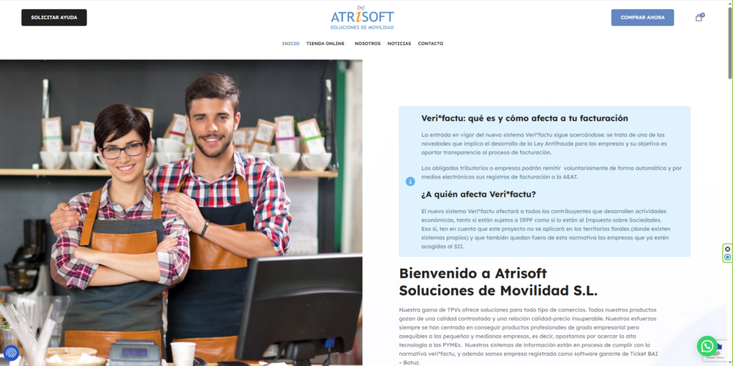Click the scrollbar down arrow
Image resolution: width=733 pixels, height=366 pixels.
729,362
